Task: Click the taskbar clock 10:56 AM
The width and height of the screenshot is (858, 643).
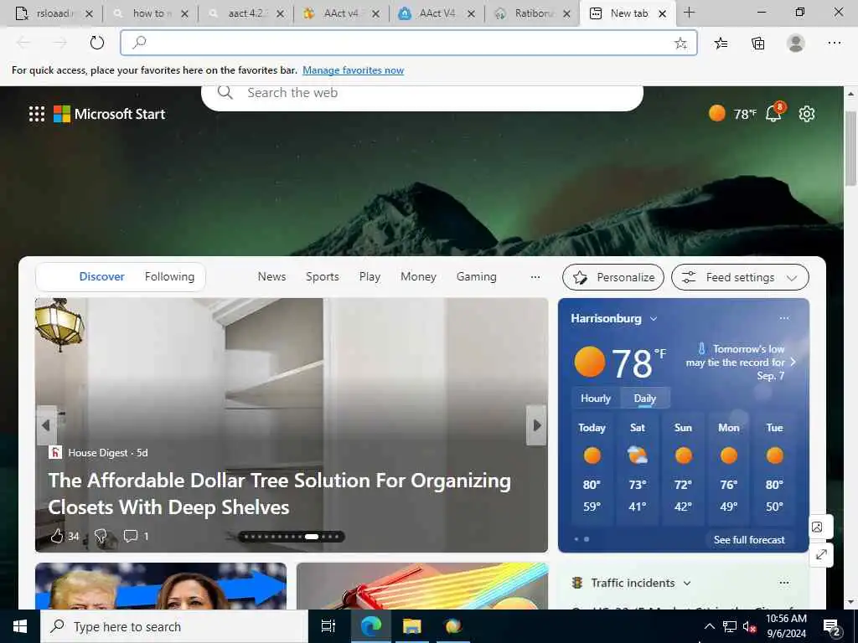Action: (786, 626)
